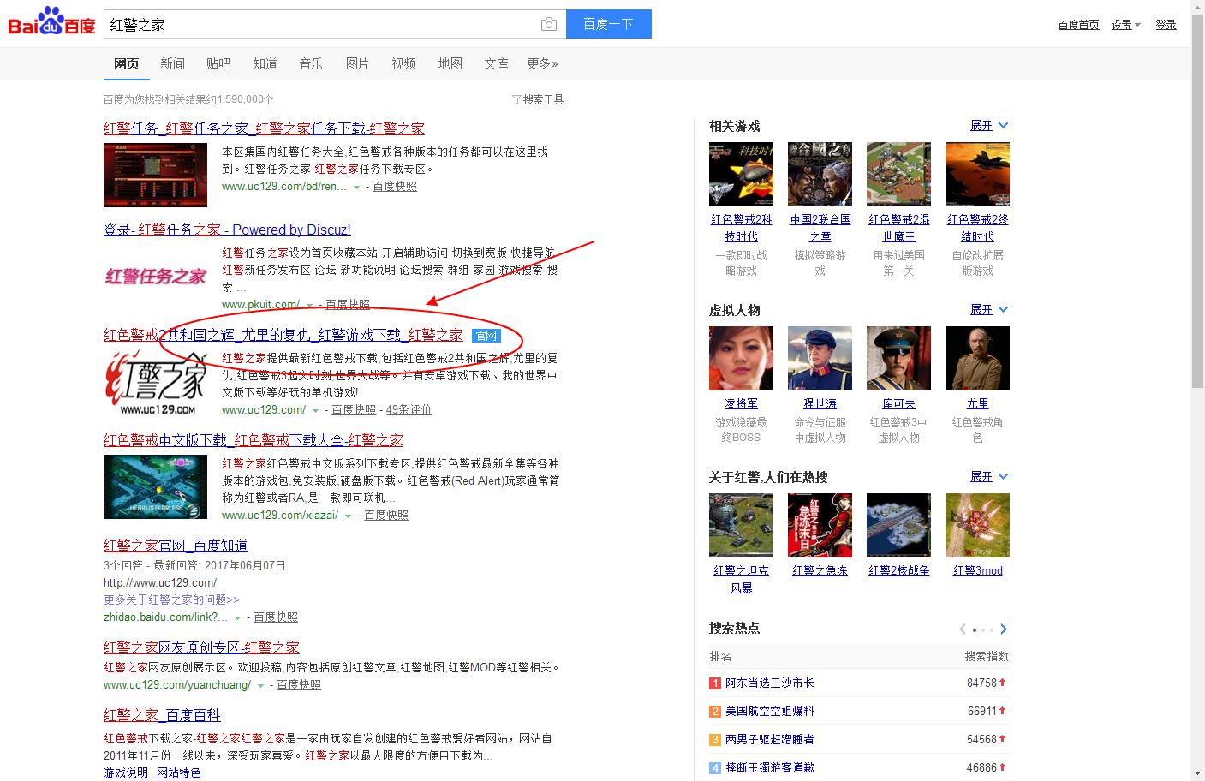Click the 百度一下 search button

pos(608,24)
